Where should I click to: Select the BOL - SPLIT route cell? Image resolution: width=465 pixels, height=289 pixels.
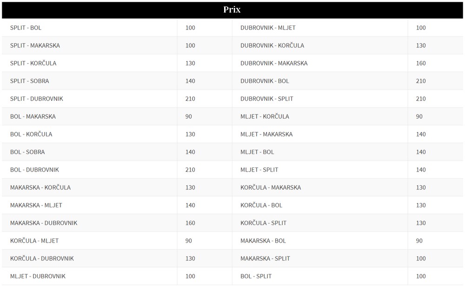pos(320,276)
